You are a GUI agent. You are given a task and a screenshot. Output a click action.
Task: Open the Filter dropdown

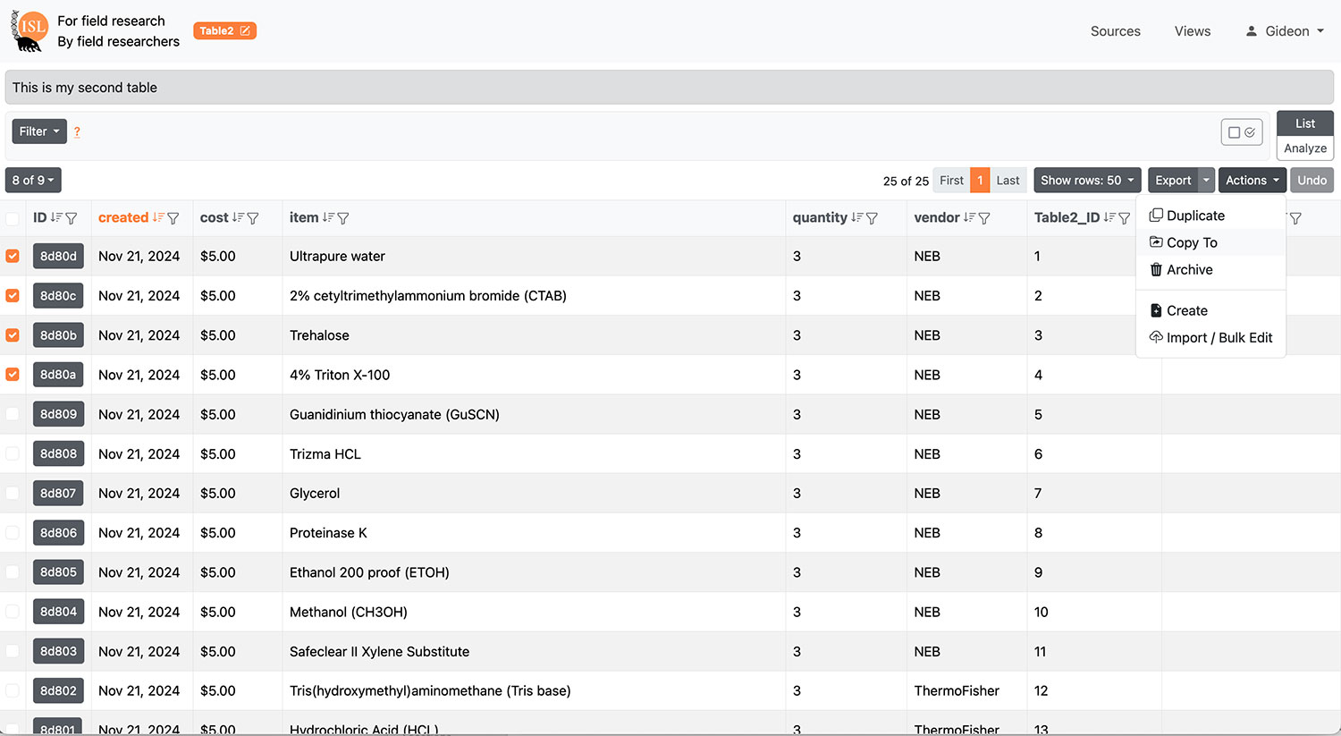(39, 131)
